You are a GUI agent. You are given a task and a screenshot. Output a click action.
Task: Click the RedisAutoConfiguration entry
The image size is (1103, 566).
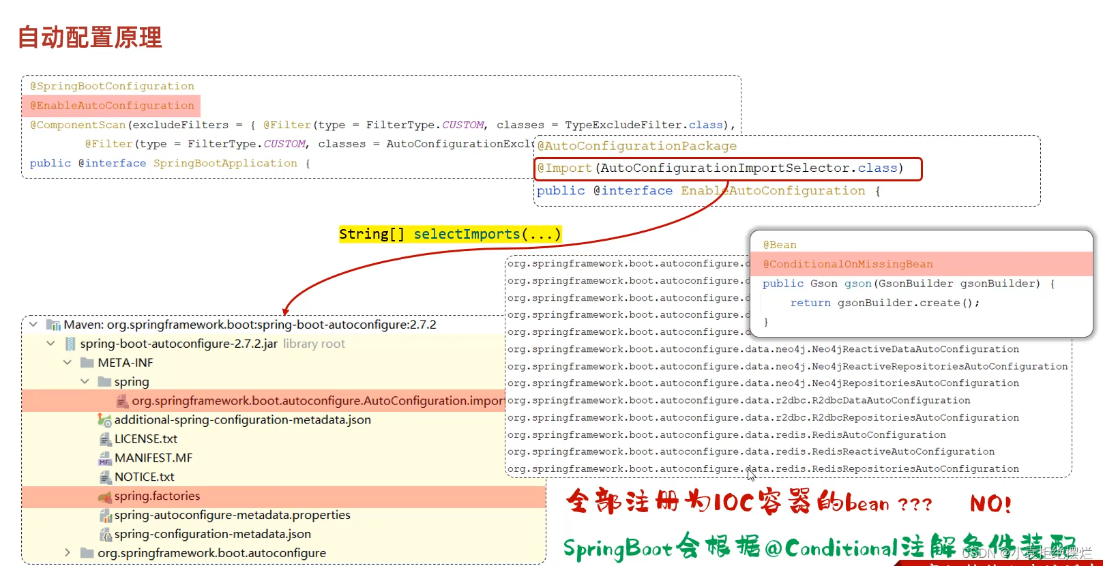pyautogui.click(x=727, y=434)
